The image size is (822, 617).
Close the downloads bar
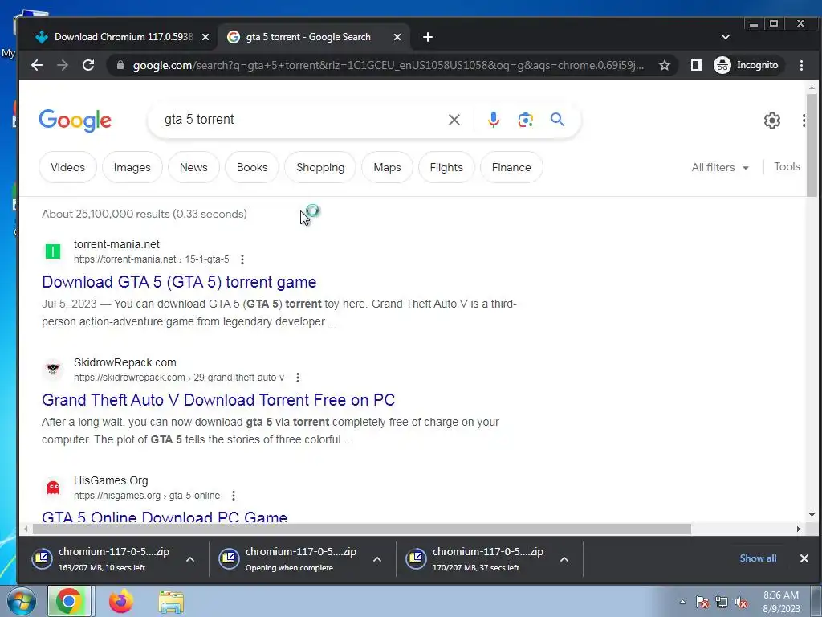click(x=804, y=558)
